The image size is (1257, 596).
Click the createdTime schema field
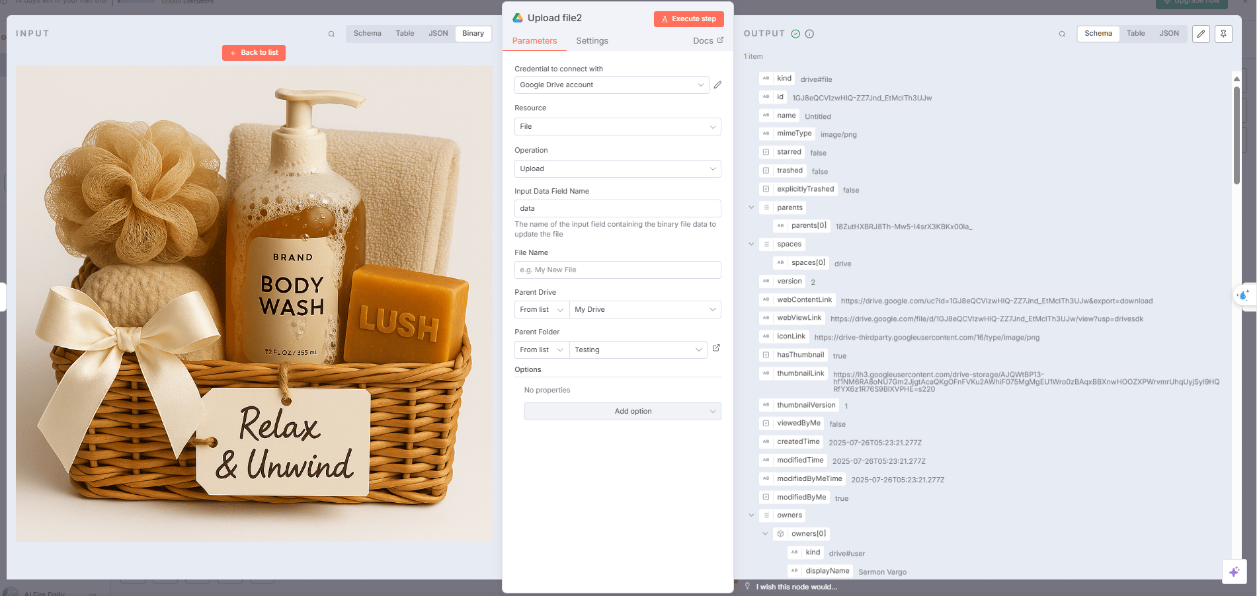790,441
